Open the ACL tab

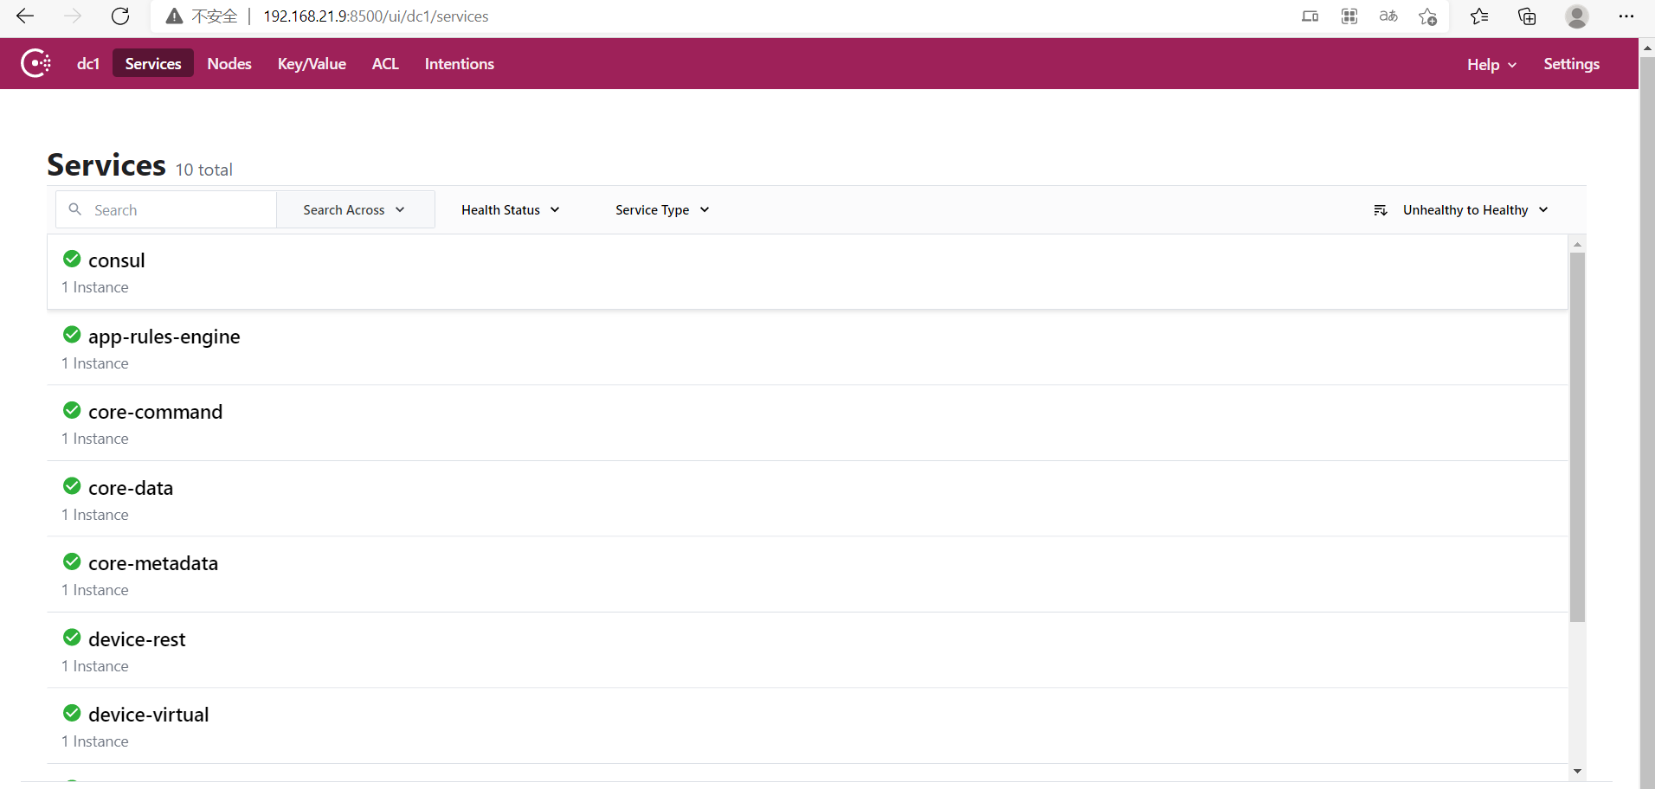tap(385, 63)
